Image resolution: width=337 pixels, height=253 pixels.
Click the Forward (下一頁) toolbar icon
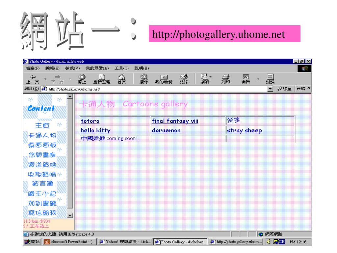[x=57, y=79]
